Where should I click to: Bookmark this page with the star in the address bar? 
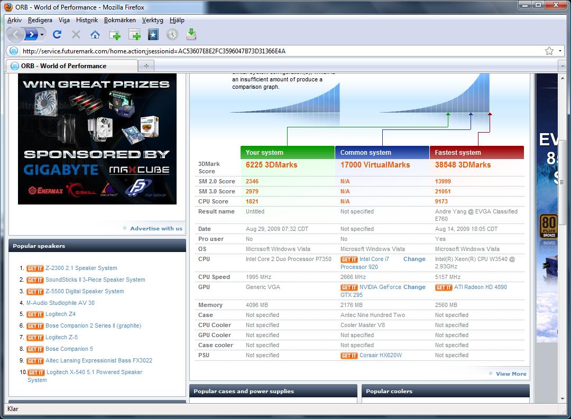pos(549,51)
